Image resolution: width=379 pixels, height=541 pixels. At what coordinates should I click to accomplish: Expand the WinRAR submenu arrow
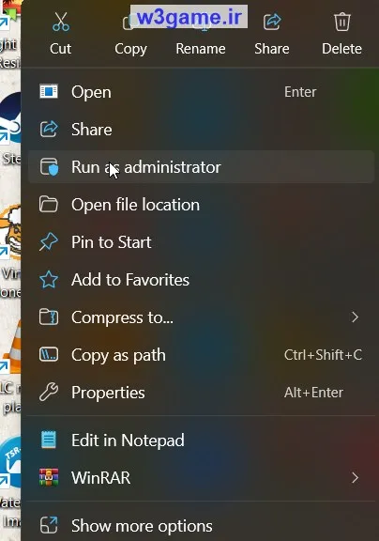pos(355,477)
